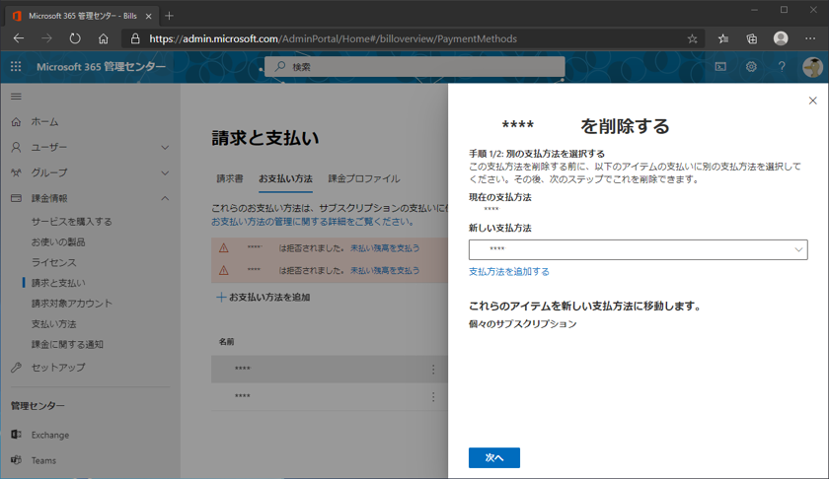Screen dimensions: 829x479
Task: Switch to the 請求書 tab
Action: [230, 178]
